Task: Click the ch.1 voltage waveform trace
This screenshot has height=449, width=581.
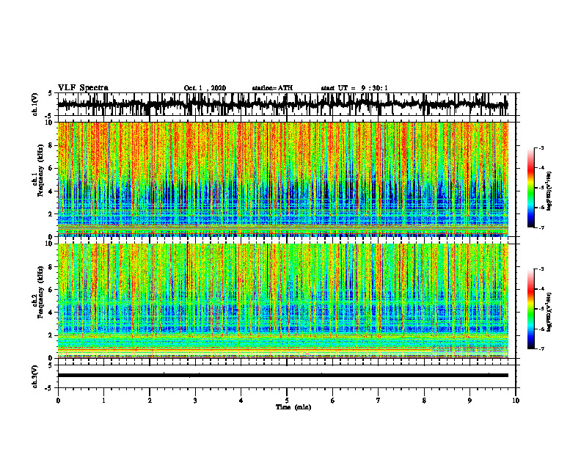Action: 282,104
